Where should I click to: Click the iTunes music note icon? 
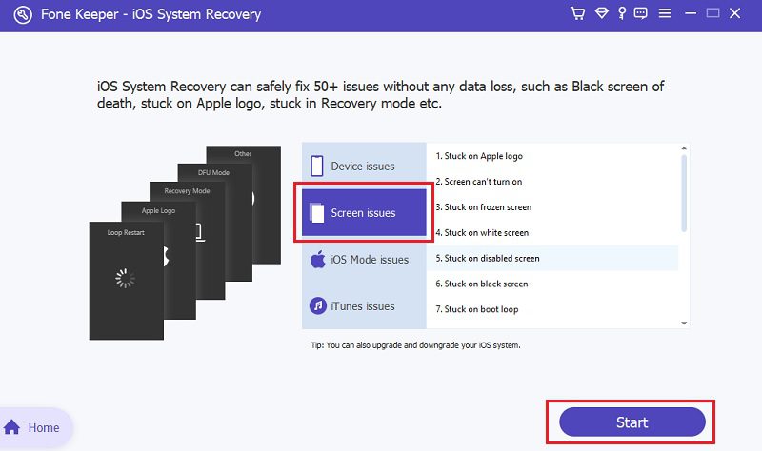click(x=318, y=305)
